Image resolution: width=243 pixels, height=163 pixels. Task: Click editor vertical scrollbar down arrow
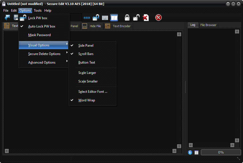pyautogui.click(x=179, y=146)
